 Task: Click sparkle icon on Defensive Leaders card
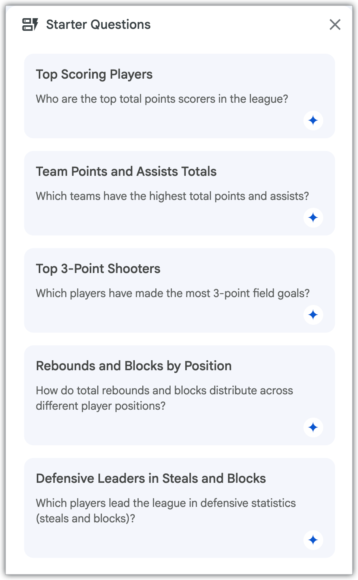tap(313, 540)
